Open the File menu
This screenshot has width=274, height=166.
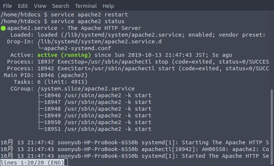point(7,6)
